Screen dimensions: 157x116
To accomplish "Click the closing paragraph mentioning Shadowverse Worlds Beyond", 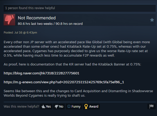I will pos(78,93).
